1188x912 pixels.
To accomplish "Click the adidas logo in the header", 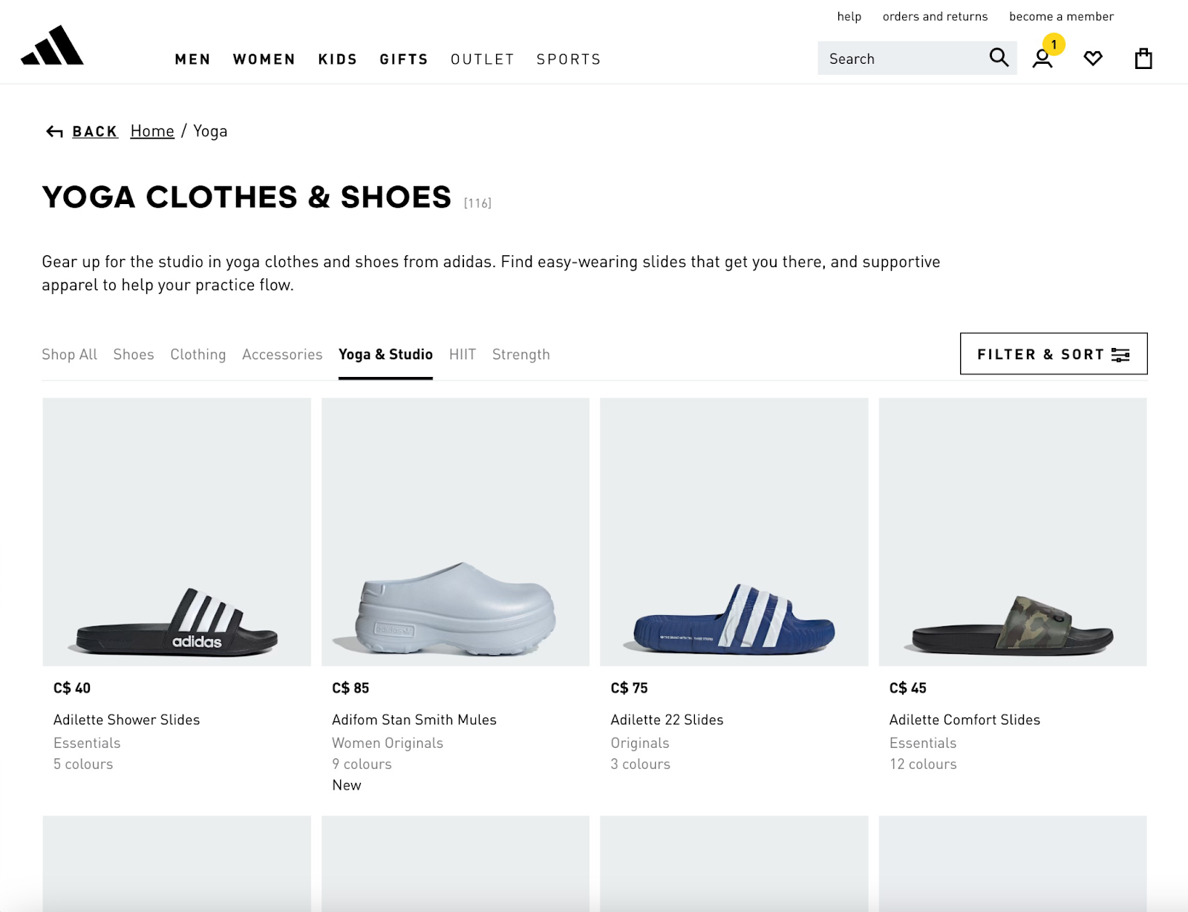I will [x=52, y=45].
